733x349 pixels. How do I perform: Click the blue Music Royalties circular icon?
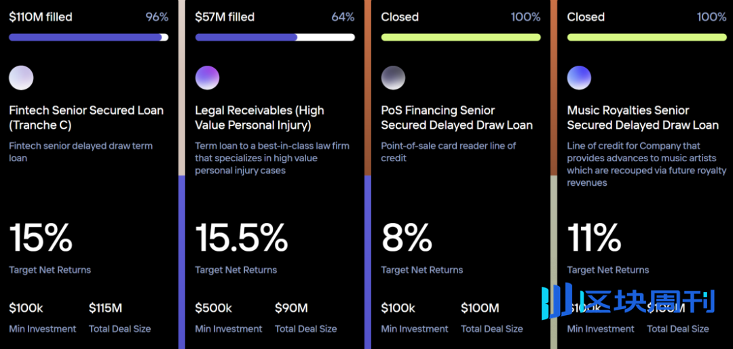(579, 78)
